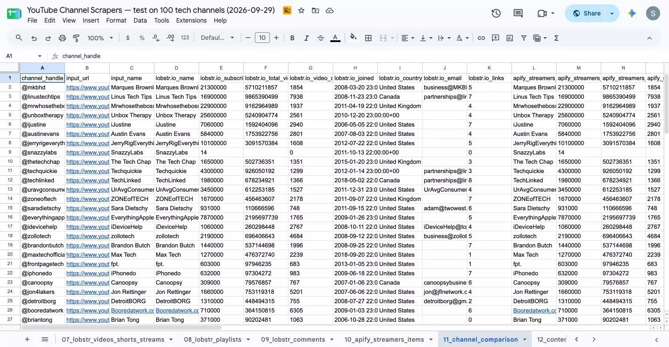669x347 pixels.
Task: Format as currency with dollar icon
Action: coord(128,38)
